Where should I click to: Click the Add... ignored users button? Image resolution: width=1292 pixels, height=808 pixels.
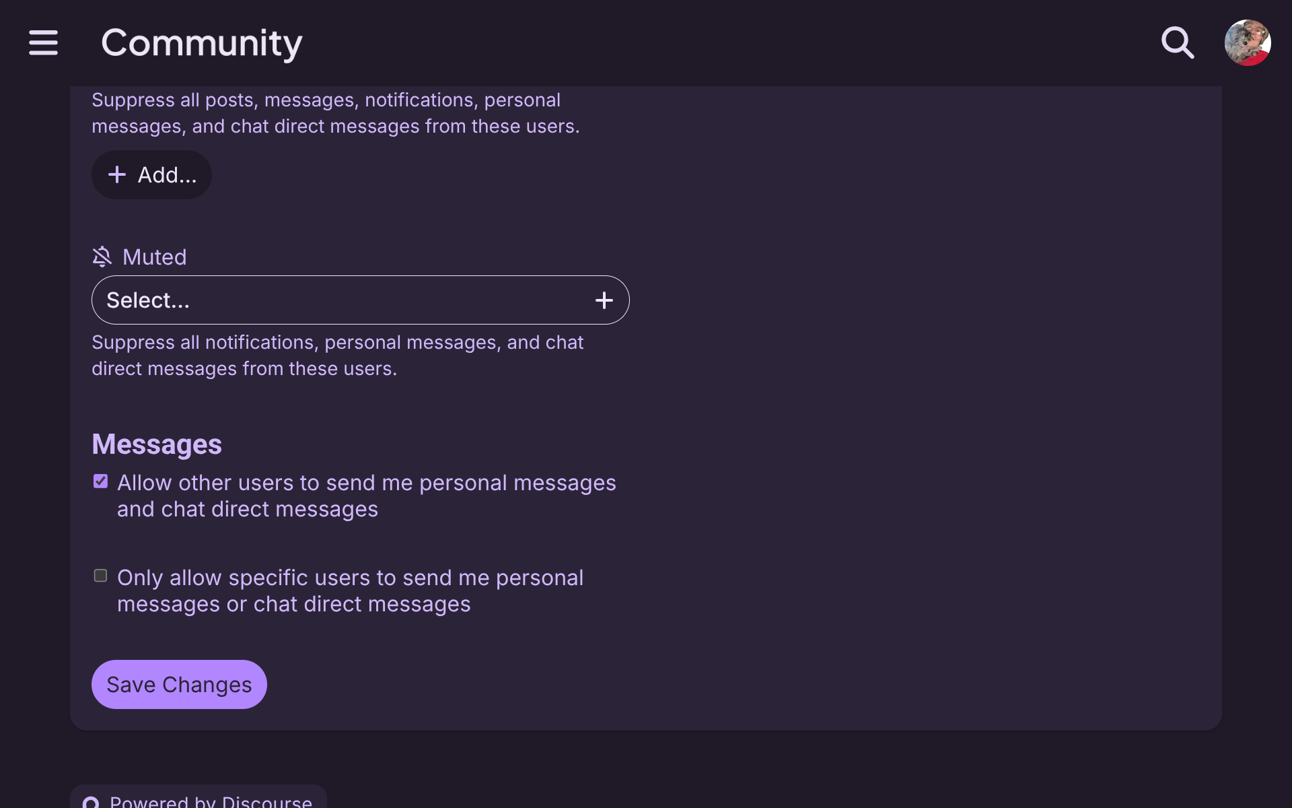tap(151, 175)
